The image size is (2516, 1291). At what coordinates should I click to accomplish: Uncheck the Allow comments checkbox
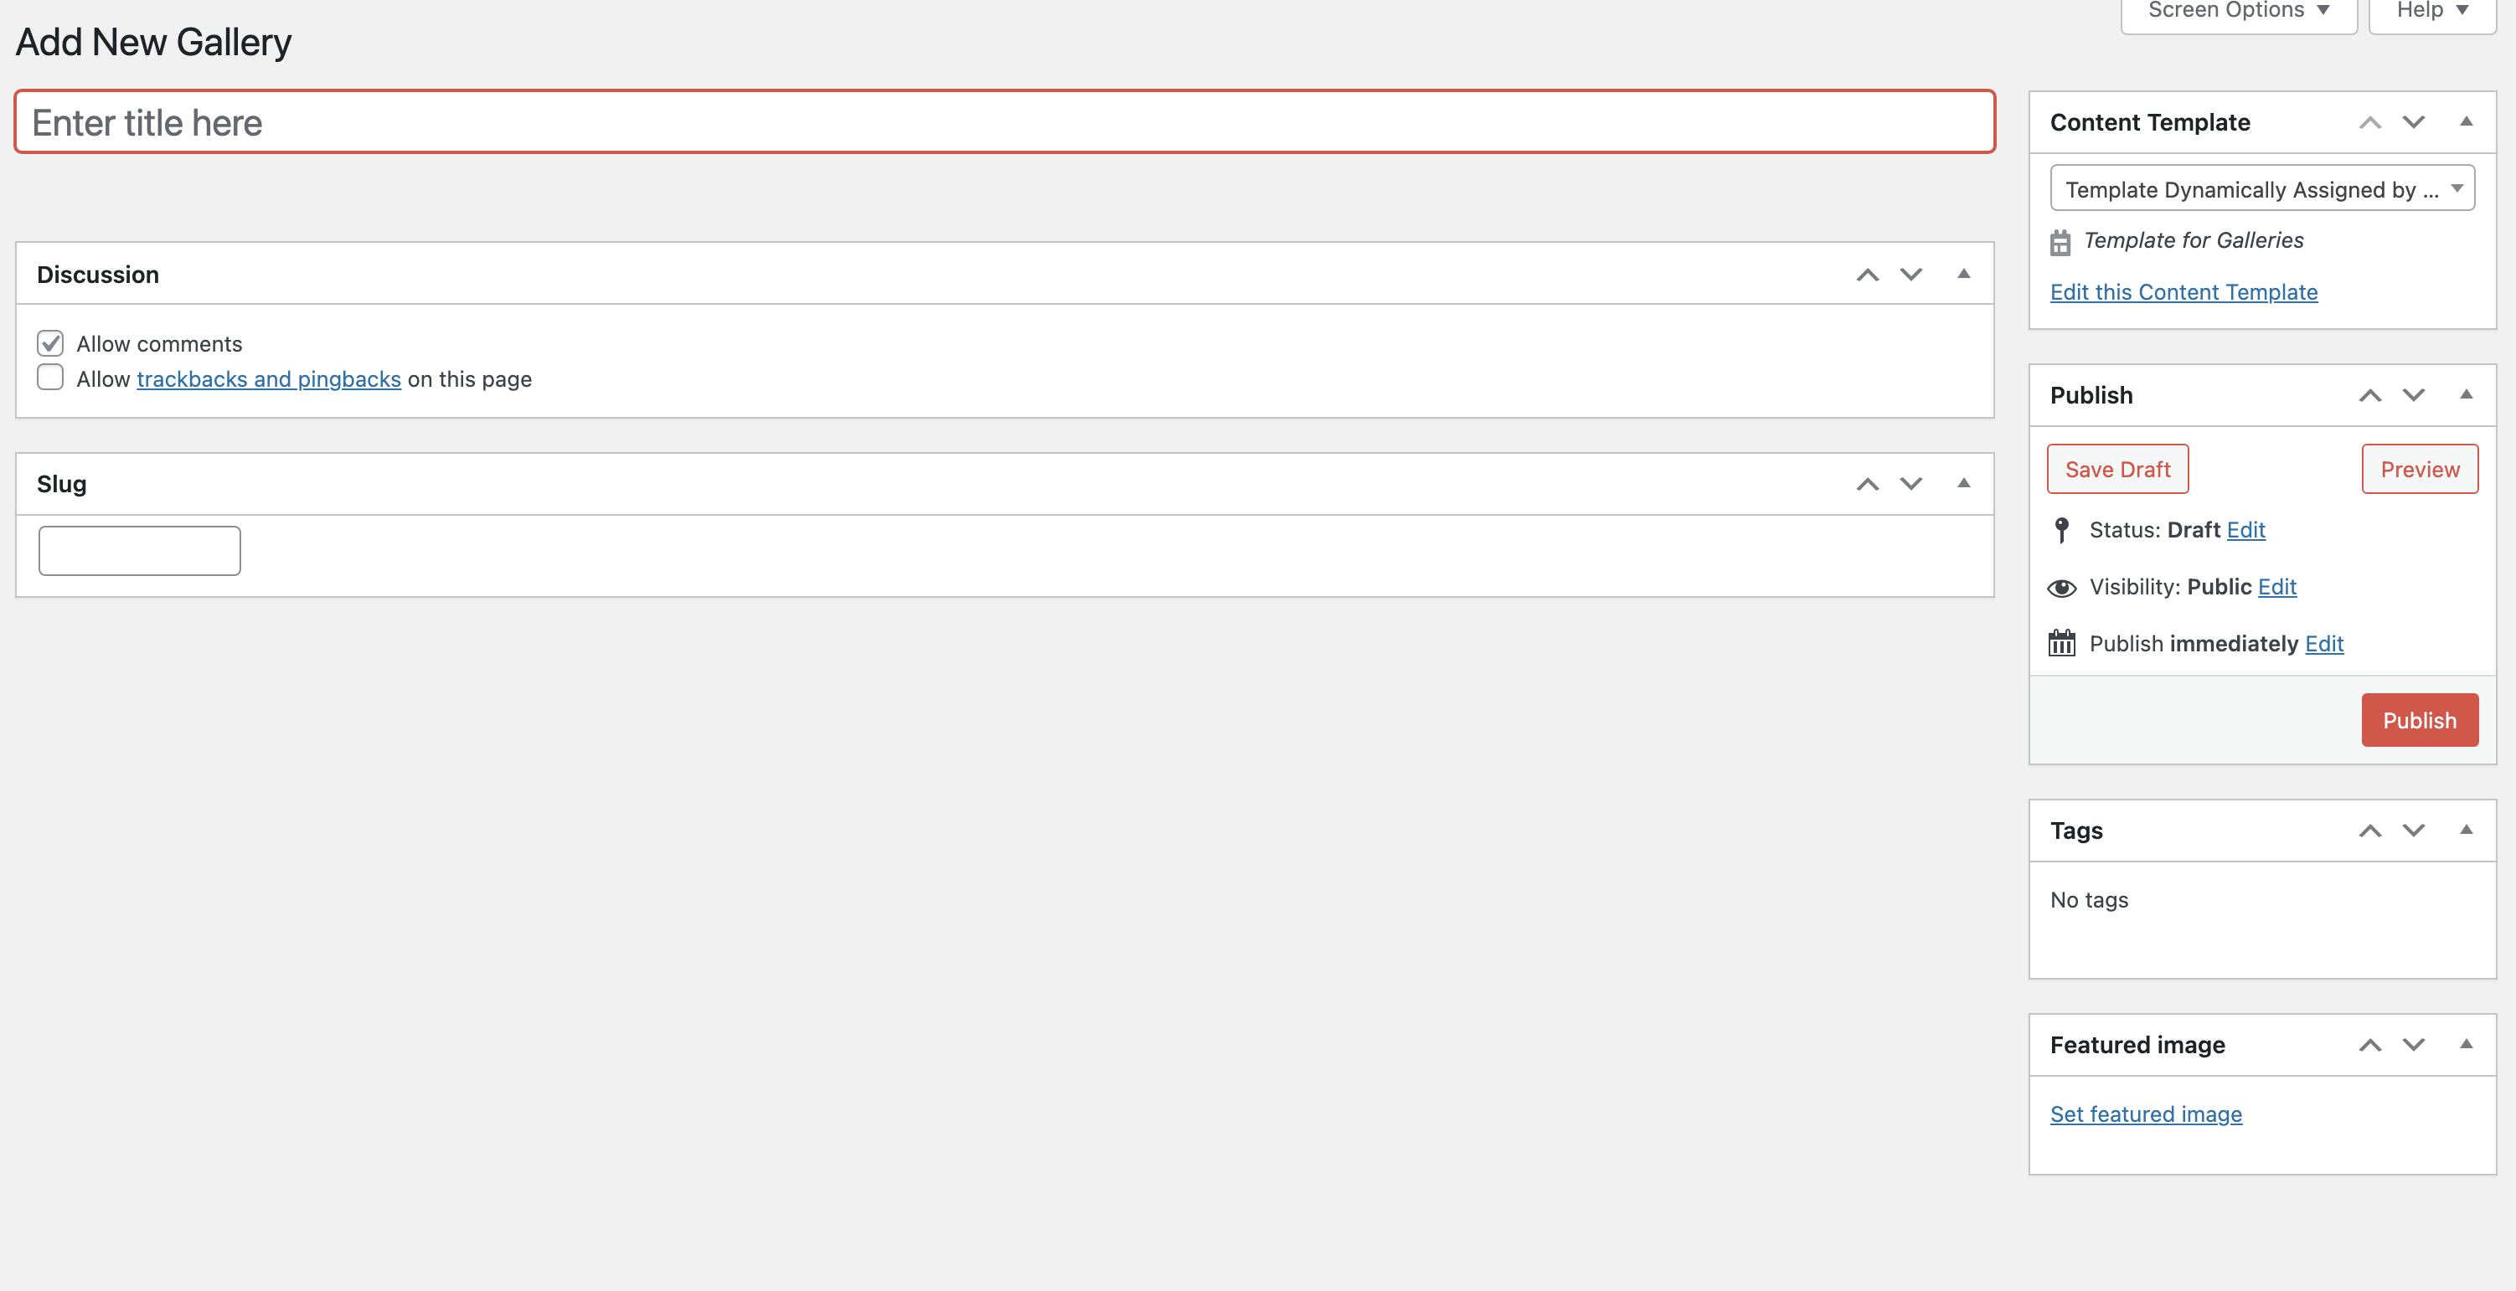point(51,342)
